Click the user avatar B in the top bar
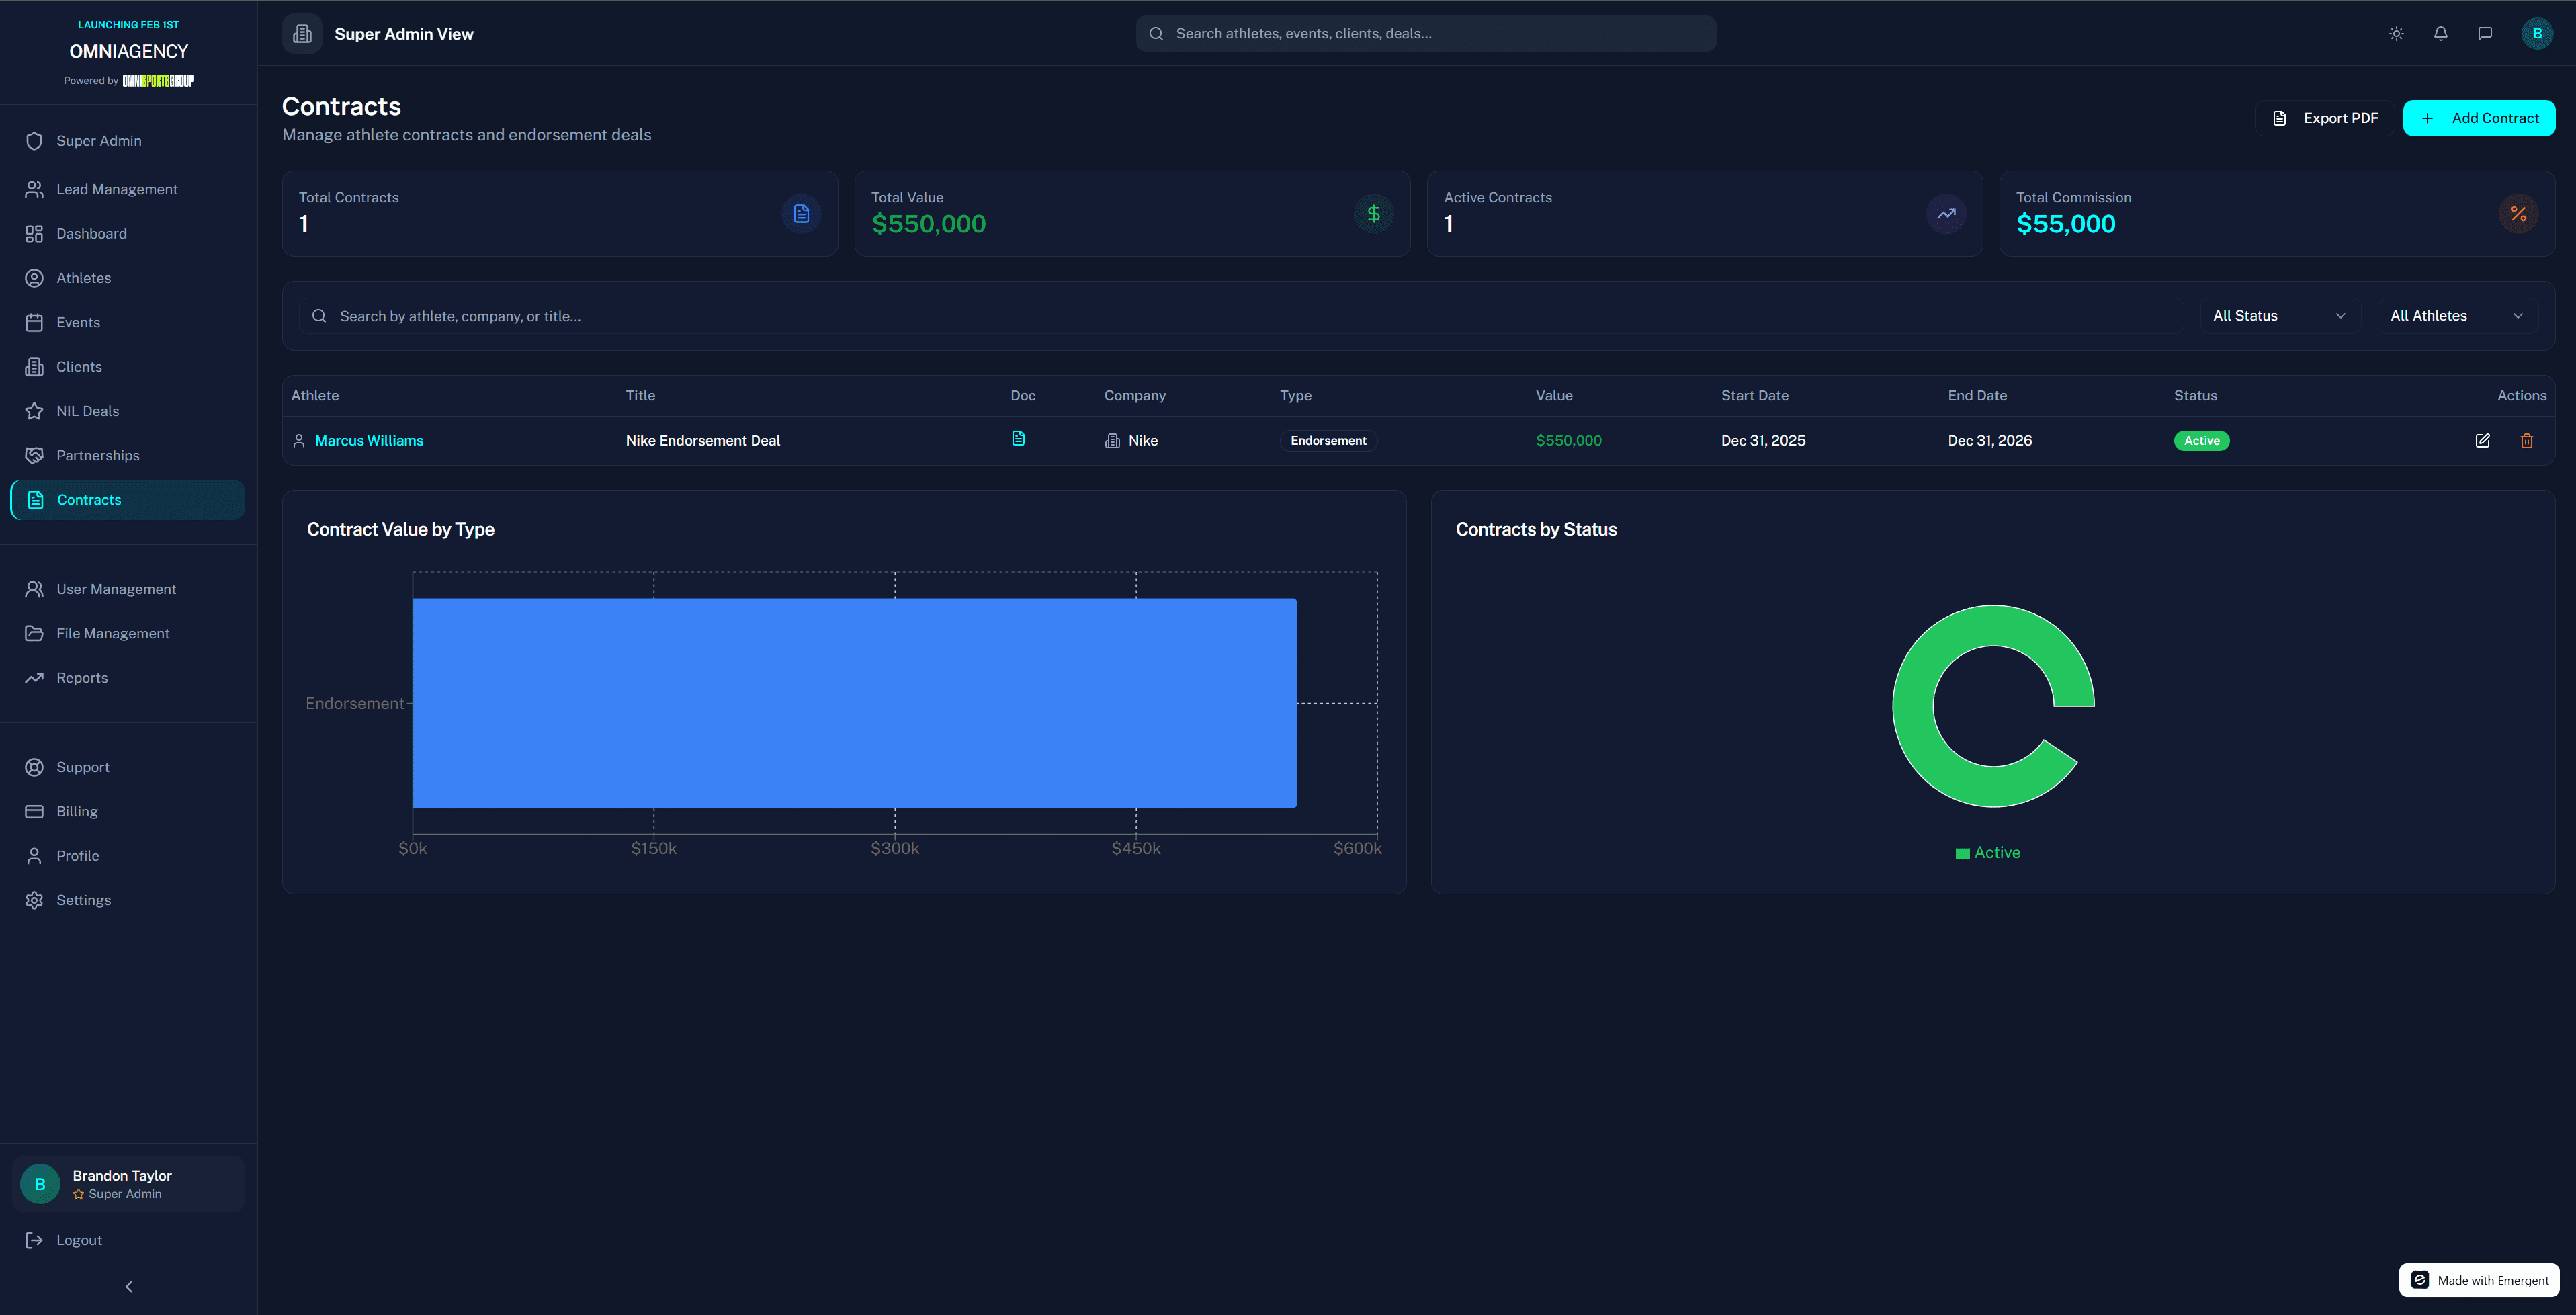This screenshot has width=2576, height=1315. pyautogui.click(x=2537, y=34)
